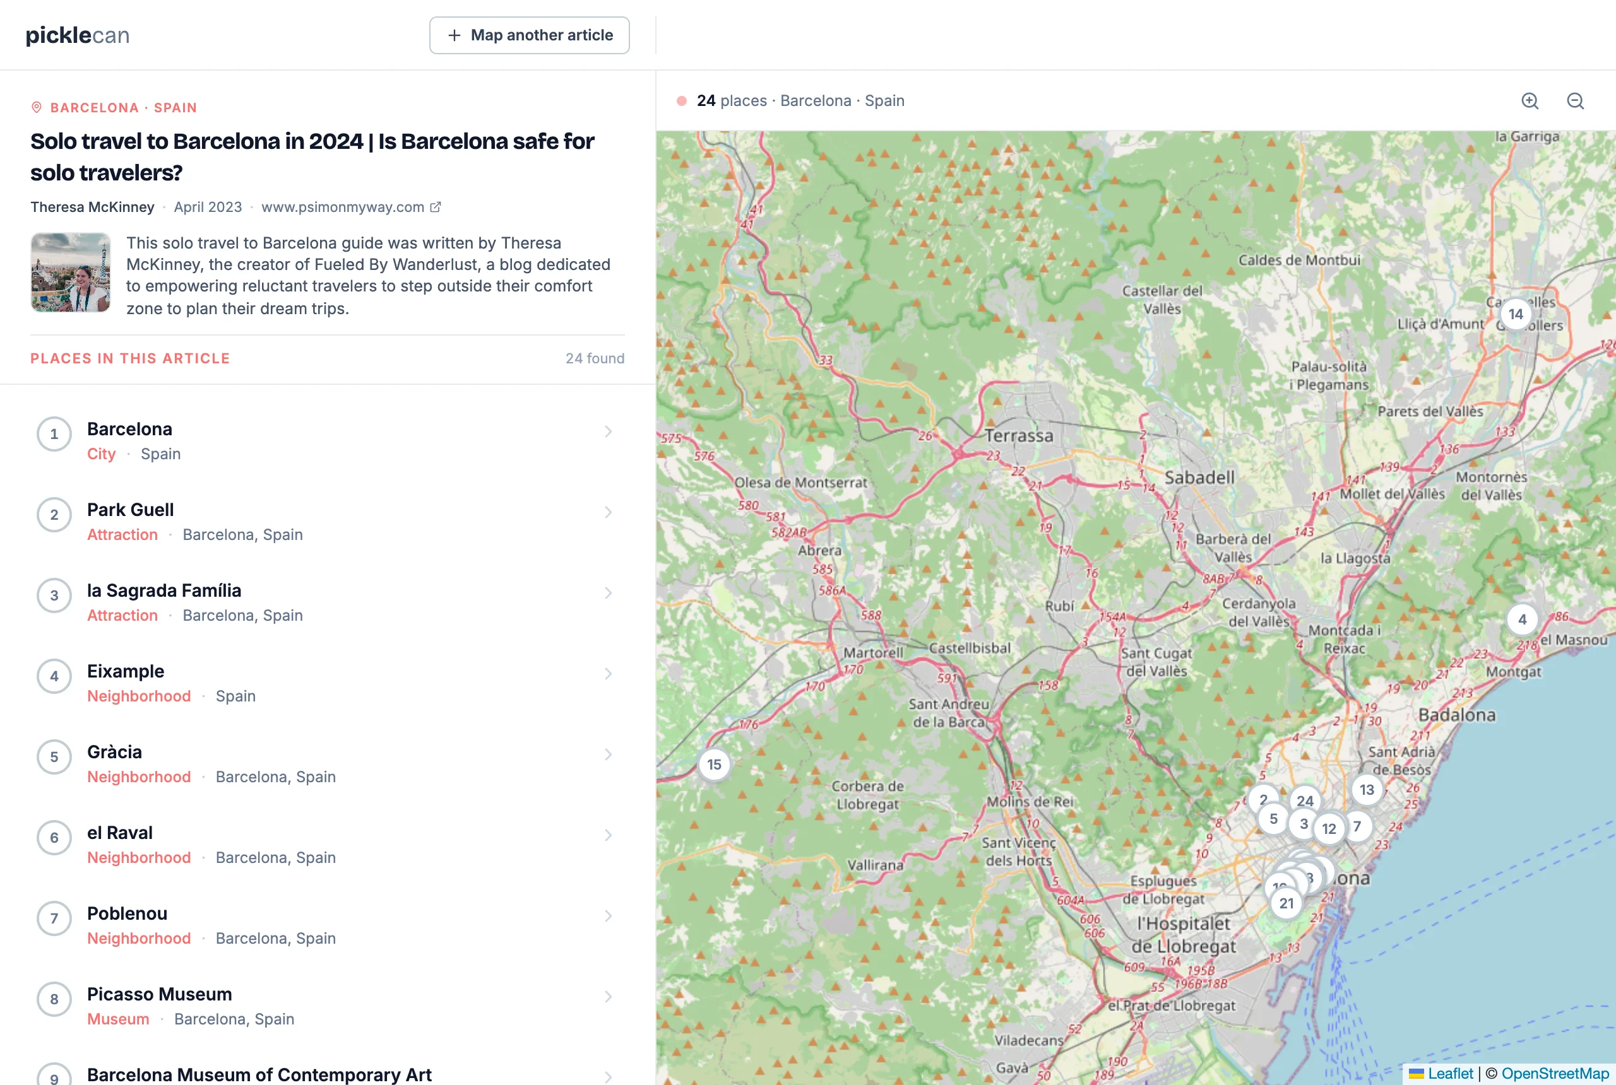Select map marker 5
The image size is (1616, 1085).
click(1273, 819)
